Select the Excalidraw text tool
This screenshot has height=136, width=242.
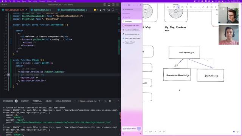pos(208,7)
